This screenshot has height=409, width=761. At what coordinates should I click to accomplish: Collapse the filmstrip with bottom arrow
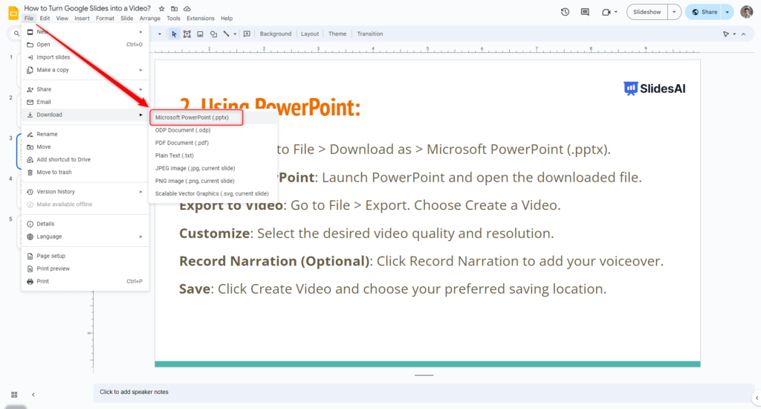point(33,394)
